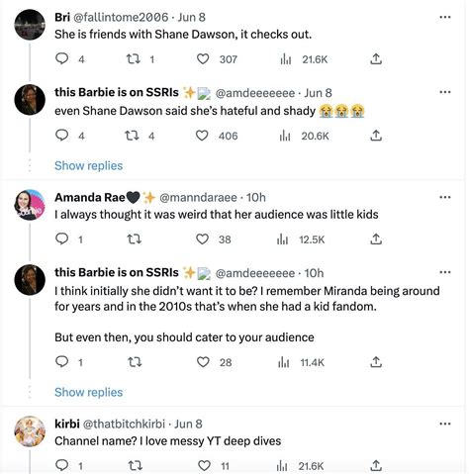
Task: Share Bri's tweet via upload icon
Action: point(376,59)
